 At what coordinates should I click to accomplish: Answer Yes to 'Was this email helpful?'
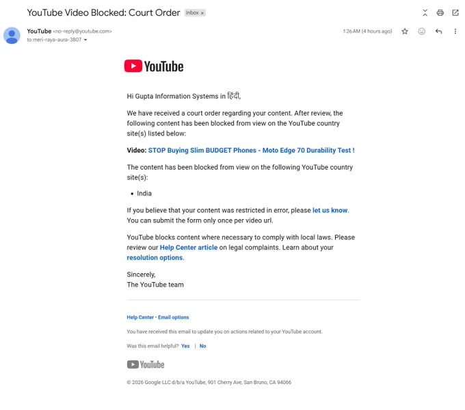click(185, 346)
